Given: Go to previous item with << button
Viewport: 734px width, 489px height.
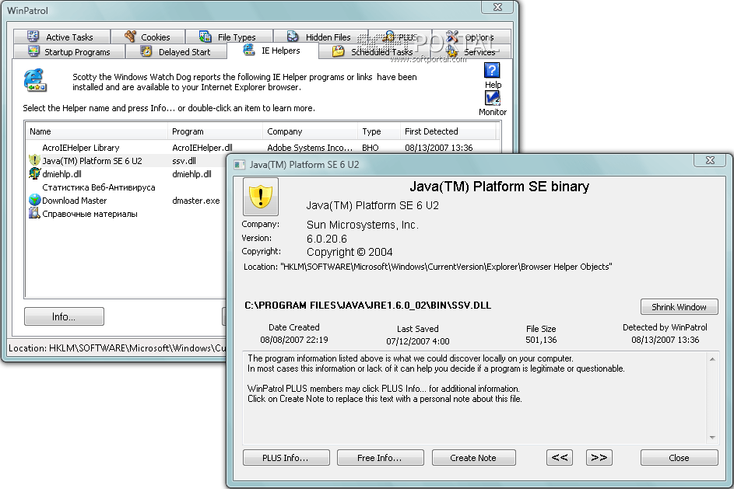Looking at the screenshot, I should tap(560, 458).
